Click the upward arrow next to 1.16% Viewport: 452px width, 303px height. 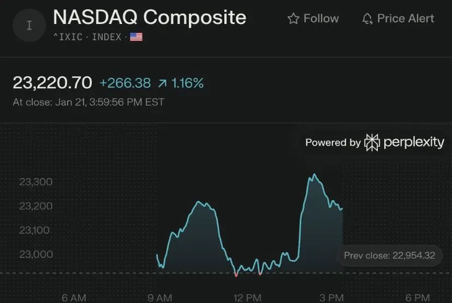(x=162, y=83)
